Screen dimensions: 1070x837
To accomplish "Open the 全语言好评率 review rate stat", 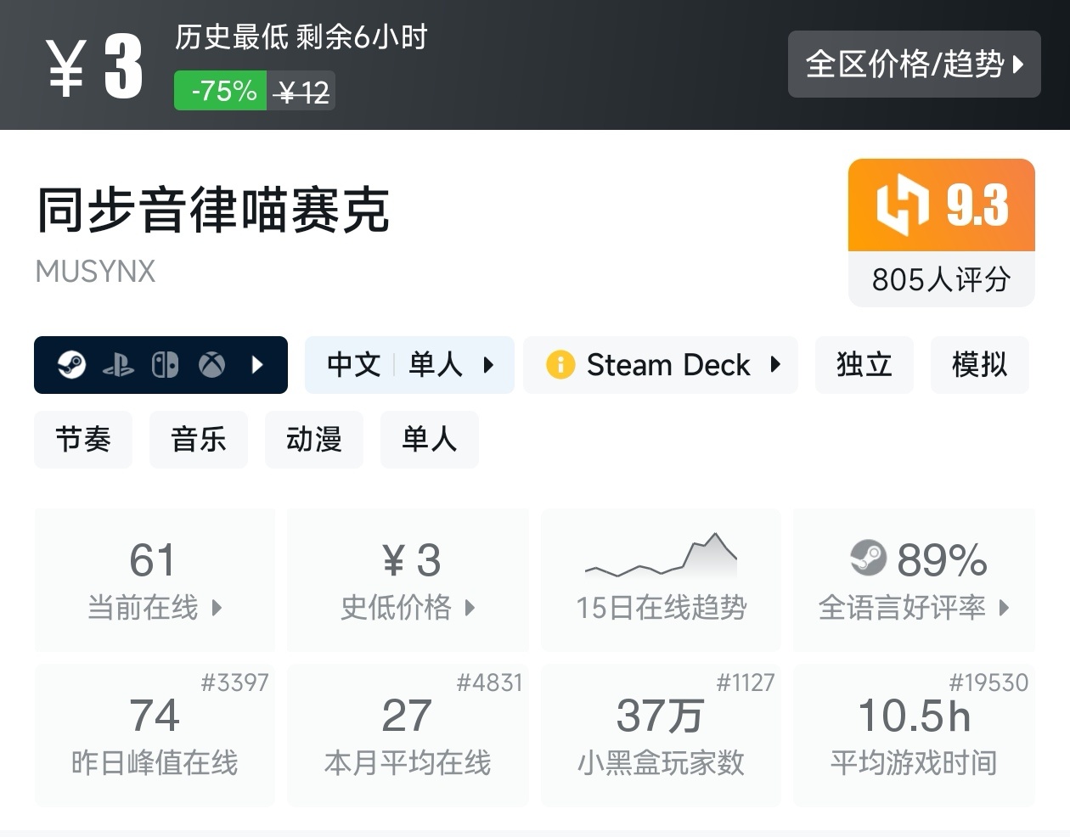I will point(914,581).
